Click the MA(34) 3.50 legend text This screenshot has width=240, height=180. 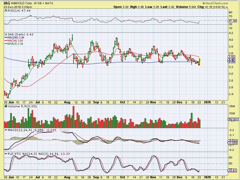pyautogui.click(x=15, y=40)
